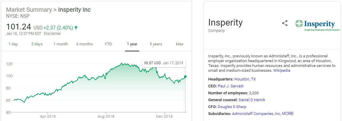342x121 pixels.
Task: Select the 1 day range tab
Action: 13,44
